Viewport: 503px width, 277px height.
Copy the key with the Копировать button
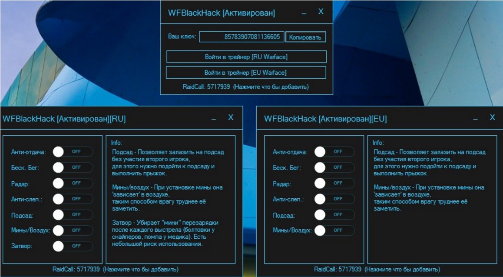point(305,37)
